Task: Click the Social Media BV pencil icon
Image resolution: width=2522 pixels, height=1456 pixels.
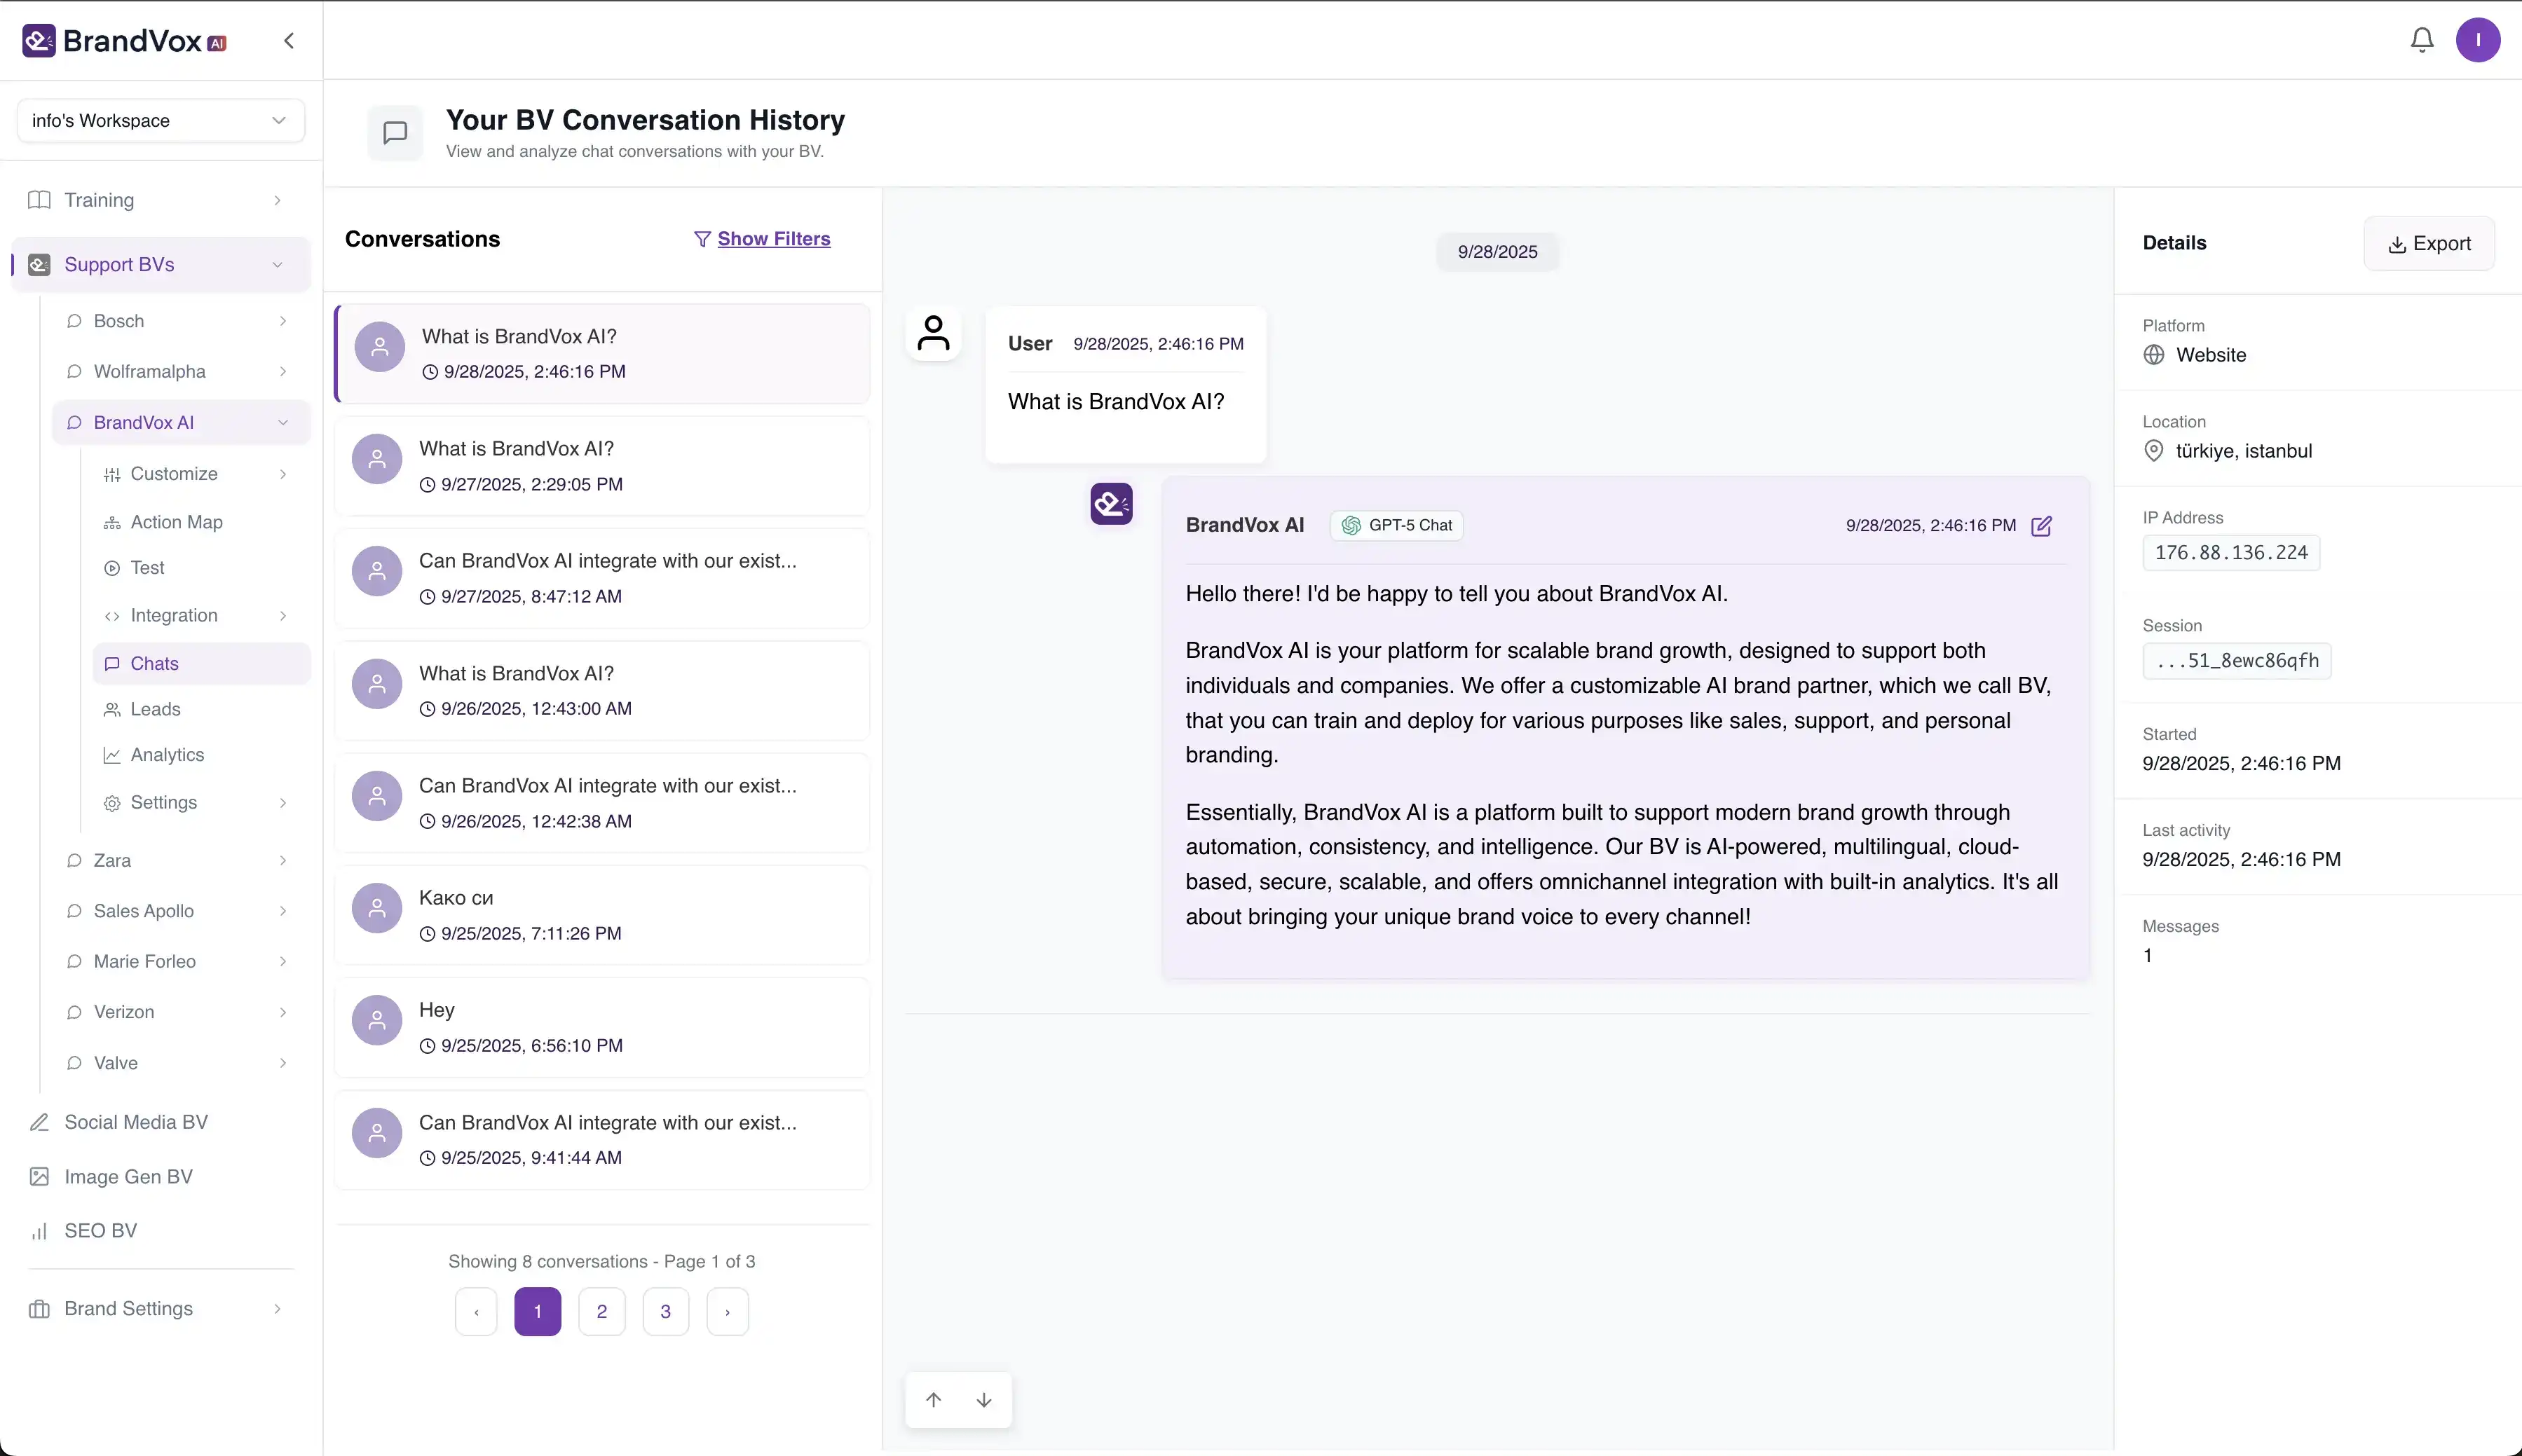Action: click(39, 1122)
